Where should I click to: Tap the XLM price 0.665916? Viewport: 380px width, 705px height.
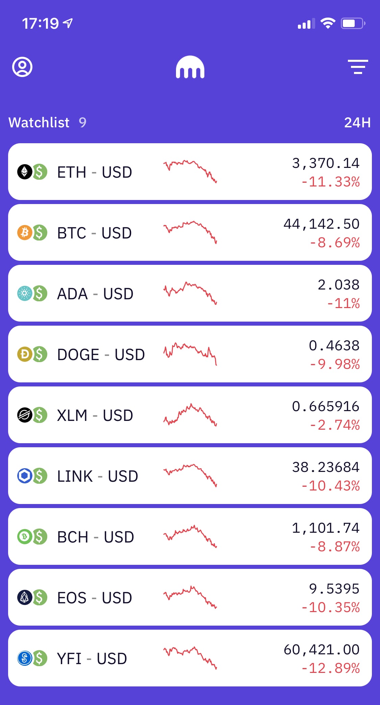[325, 406]
